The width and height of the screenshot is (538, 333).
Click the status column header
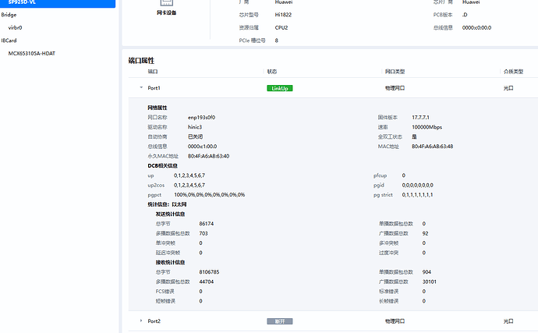272,72
